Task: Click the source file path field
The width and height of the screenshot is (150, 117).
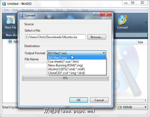Action: (x=55, y=37)
